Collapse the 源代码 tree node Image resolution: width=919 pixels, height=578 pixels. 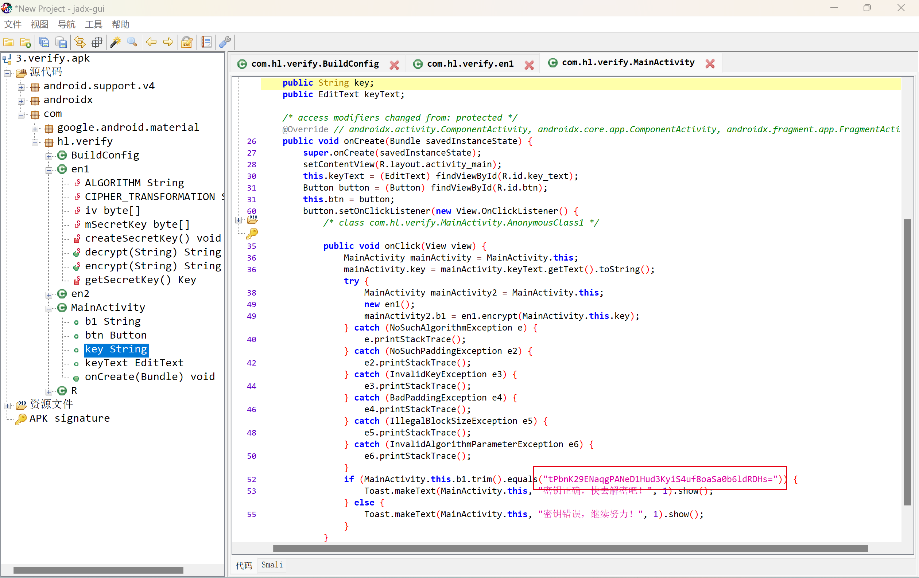[x=7, y=73]
